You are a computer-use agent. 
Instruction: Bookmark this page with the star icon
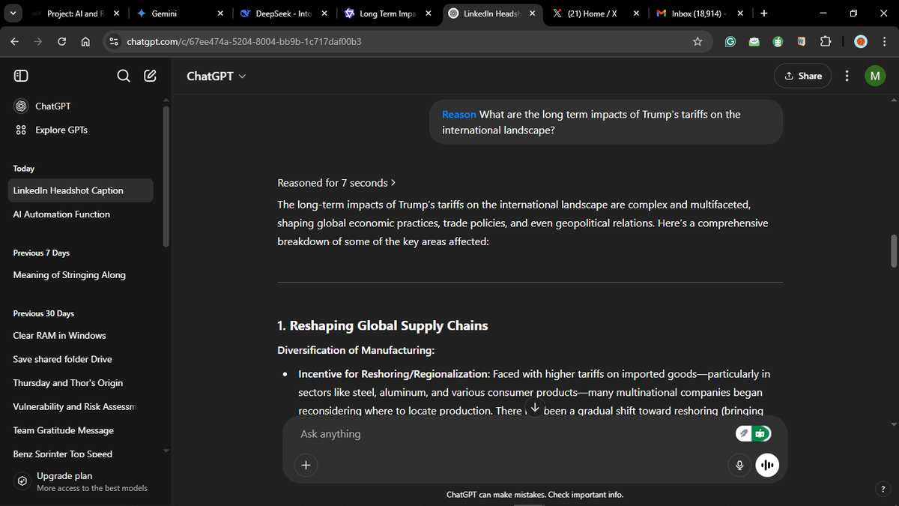[697, 42]
